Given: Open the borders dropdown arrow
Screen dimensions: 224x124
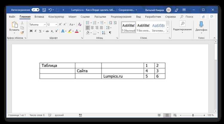Looking at the screenshot, I should (x=98, y=33).
